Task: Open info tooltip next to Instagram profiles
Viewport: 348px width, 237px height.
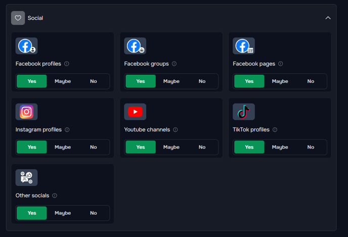Action: tap(67, 130)
